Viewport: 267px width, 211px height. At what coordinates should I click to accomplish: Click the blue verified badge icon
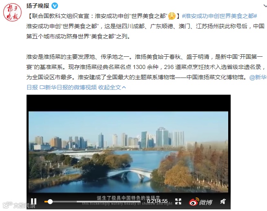pos(55,6)
